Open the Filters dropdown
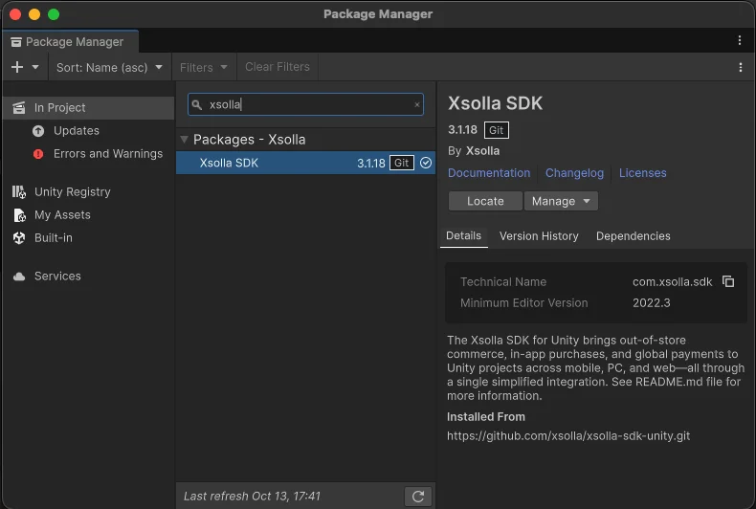 pos(204,67)
